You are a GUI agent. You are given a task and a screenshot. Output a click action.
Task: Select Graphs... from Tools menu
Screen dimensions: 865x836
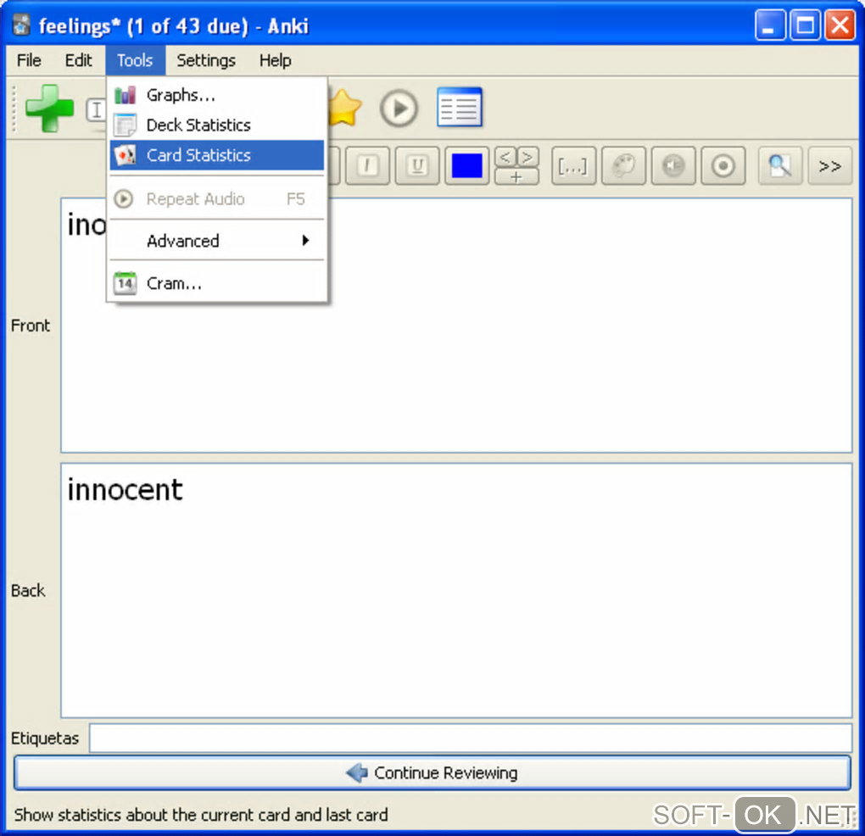(x=217, y=95)
